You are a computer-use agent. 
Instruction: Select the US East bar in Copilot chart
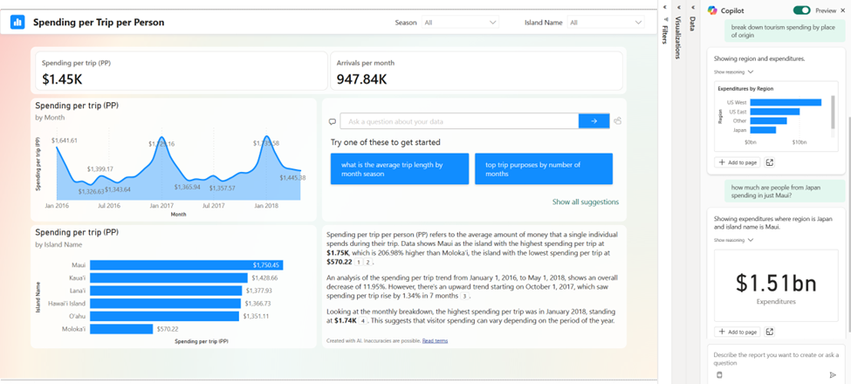775,112
